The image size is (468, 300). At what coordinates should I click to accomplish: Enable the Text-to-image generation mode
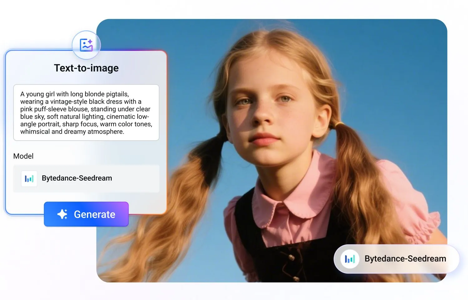click(x=86, y=67)
